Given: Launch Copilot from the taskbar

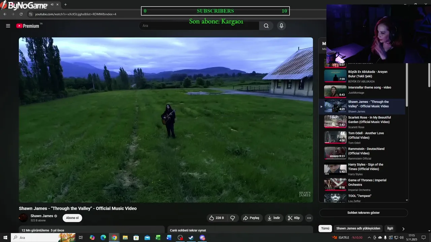Looking at the screenshot, I should (92, 238).
